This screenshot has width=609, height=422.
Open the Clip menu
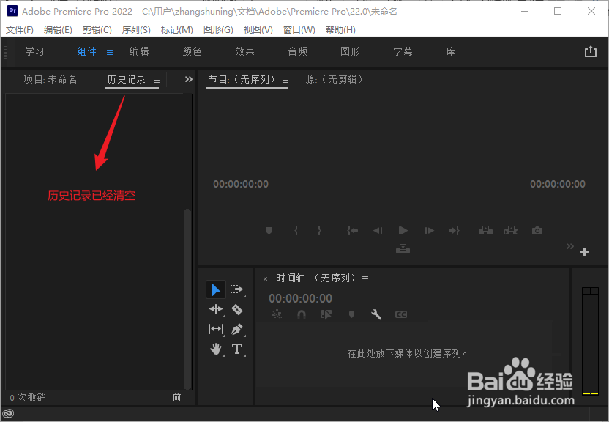tap(97, 30)
